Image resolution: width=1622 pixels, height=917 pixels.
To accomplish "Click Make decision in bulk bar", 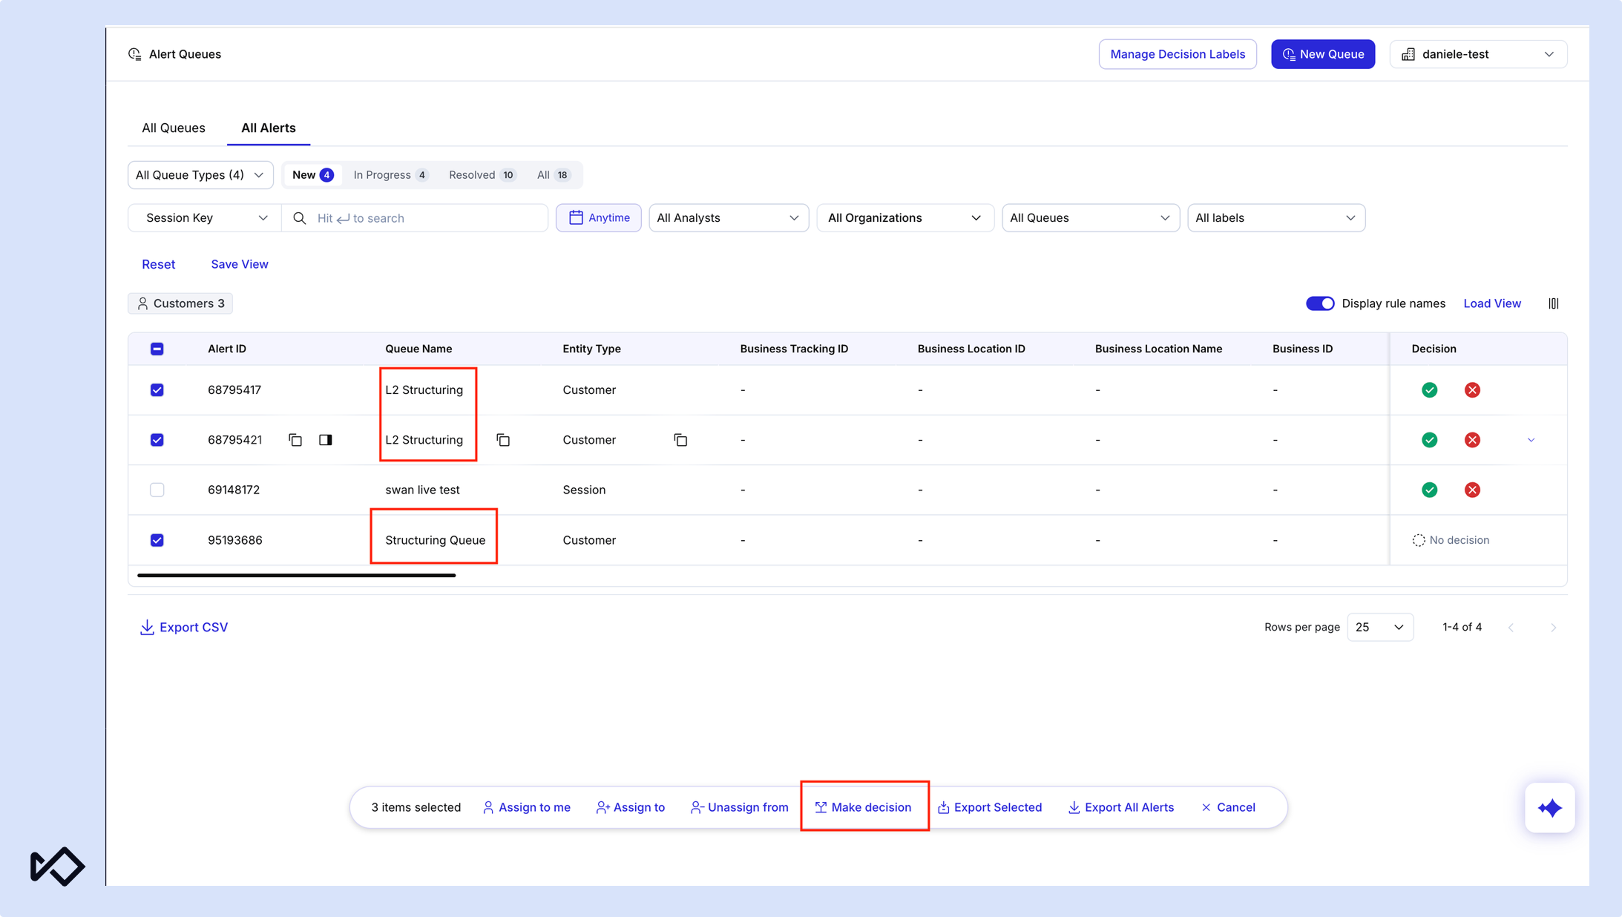I will tap(864, 807).
